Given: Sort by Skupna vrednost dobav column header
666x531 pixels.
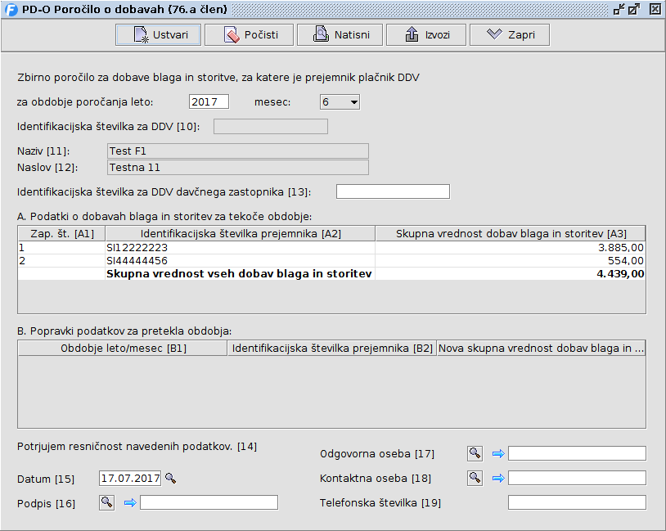Looking at the screenshot, I should pyautogui.click(x=511, y=233).
